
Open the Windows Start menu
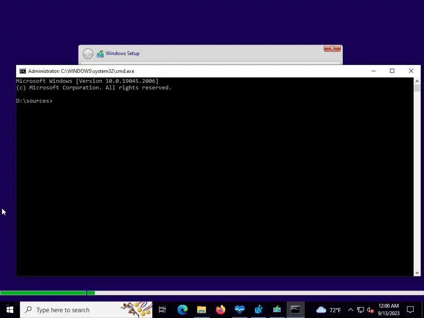[10, 310]
